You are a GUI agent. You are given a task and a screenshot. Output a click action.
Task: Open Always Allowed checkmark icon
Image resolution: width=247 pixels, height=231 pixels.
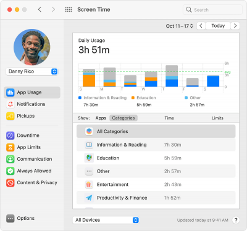click(x=10, y=171)
